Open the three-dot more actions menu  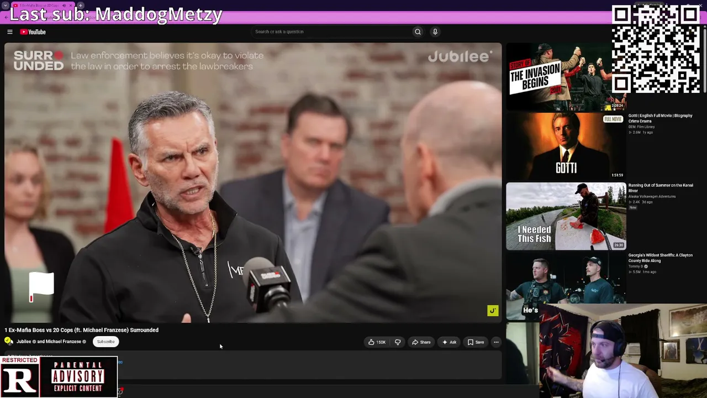pyautogui.click(x=496, y=342)
